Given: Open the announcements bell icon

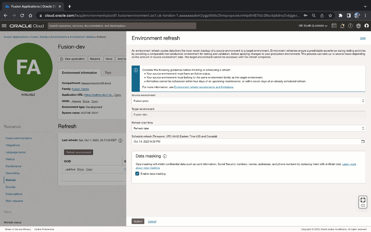Looking at the screenshot, I should click(x=342, y=26).
